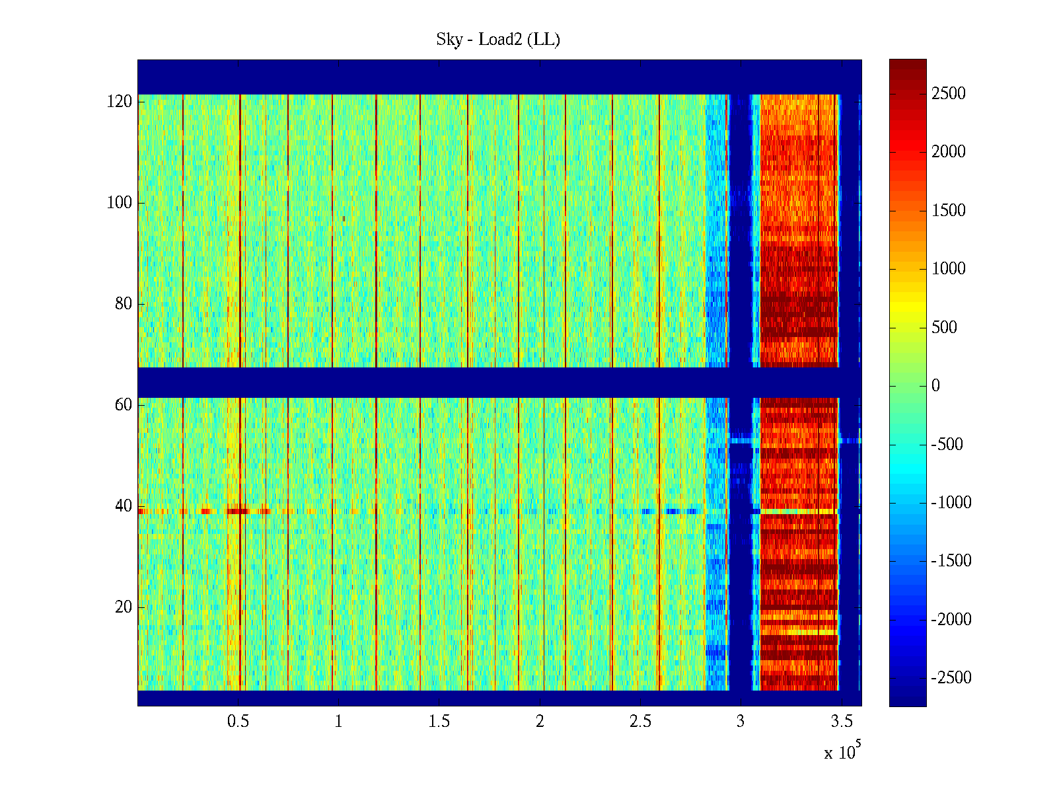This screenshot has width=1057, height=793.
Task: Select the dark red top of the colorbar
Action: click(908, 66)
